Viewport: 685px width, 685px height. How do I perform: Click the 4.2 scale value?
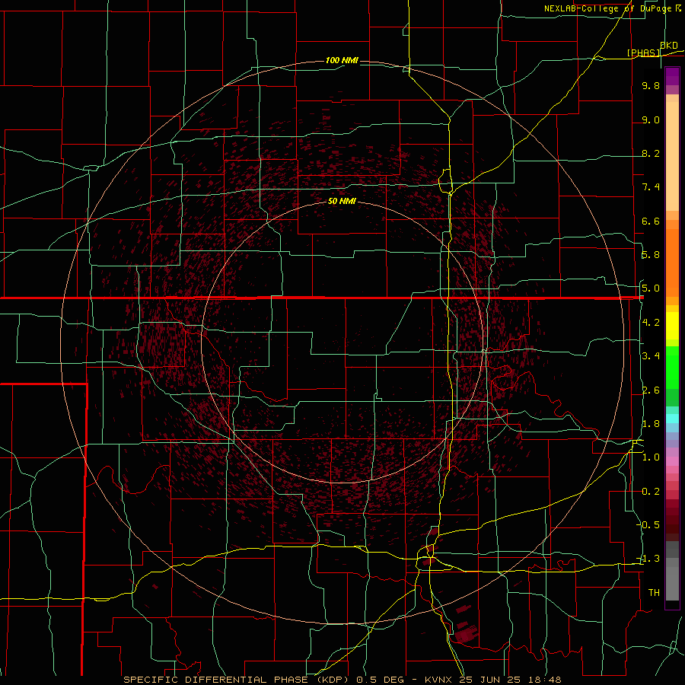651,323
